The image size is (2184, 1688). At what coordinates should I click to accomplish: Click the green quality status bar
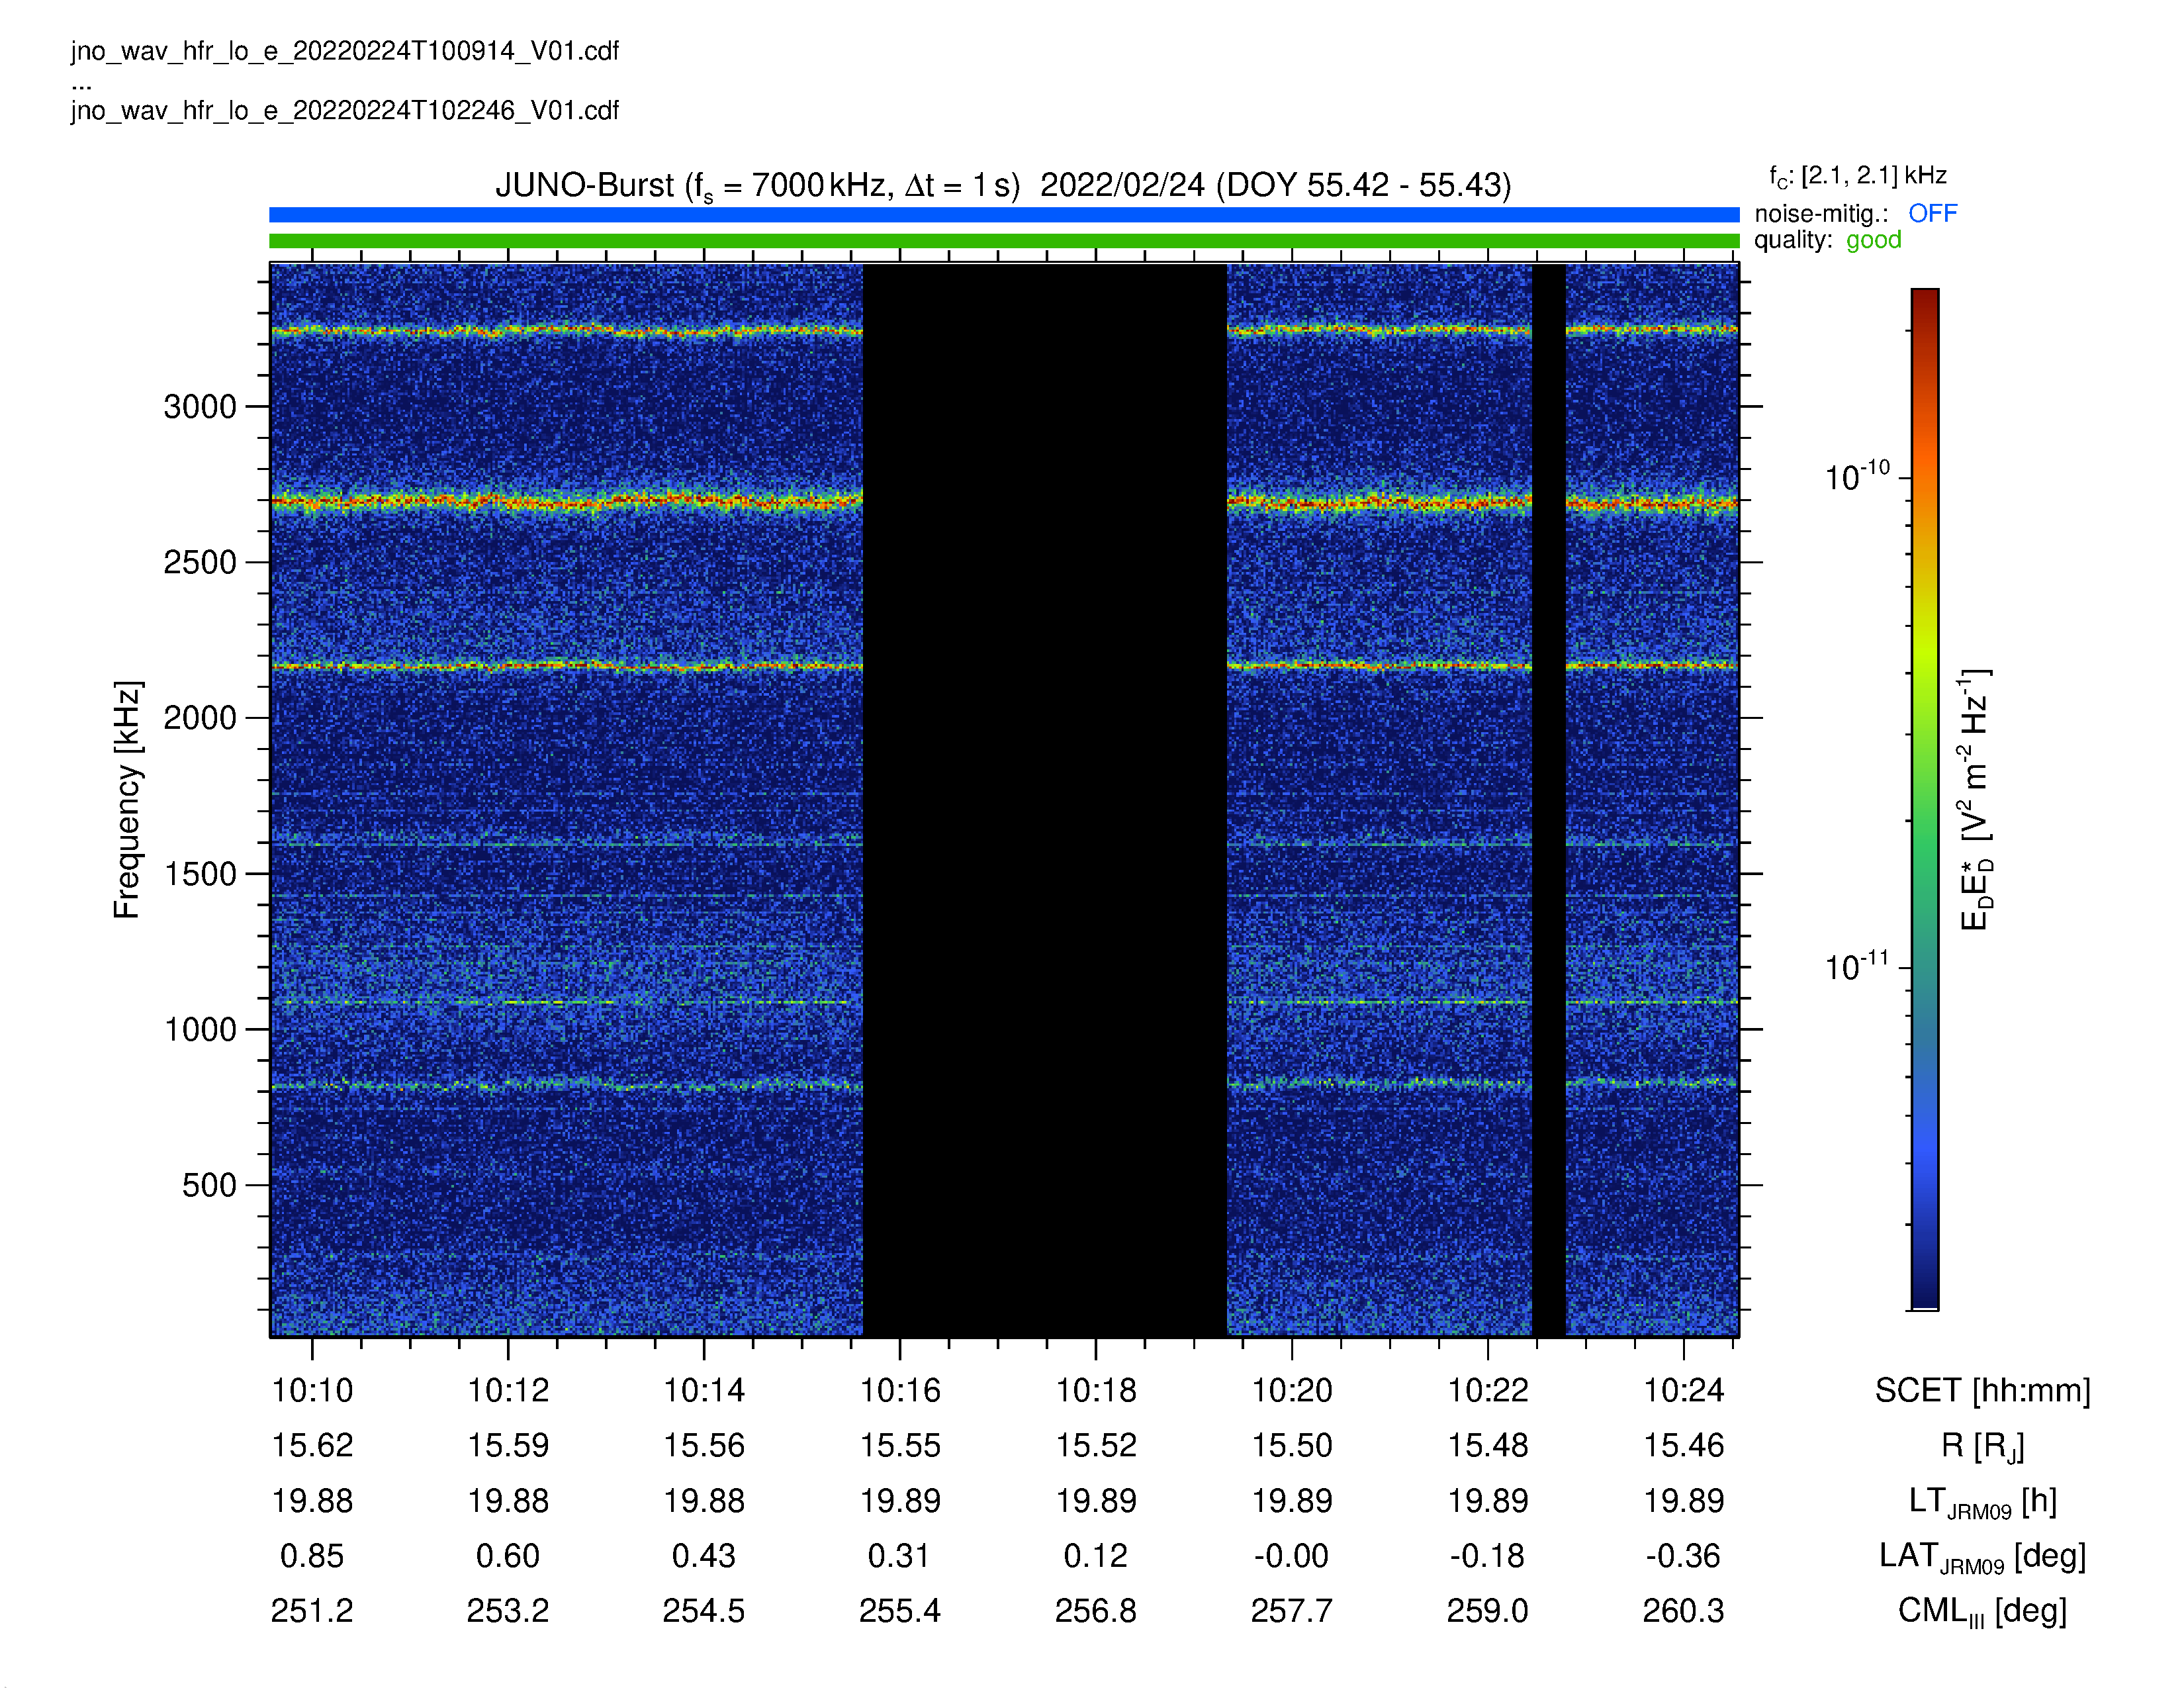(1004, 241)
